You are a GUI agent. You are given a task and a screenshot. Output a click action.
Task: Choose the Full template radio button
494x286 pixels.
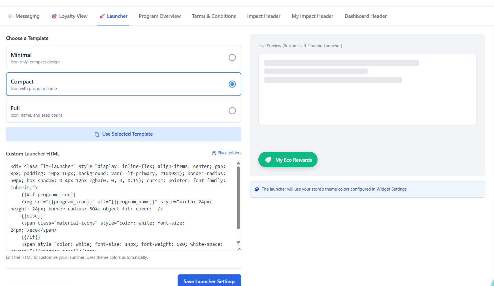(x=232, y=111)
